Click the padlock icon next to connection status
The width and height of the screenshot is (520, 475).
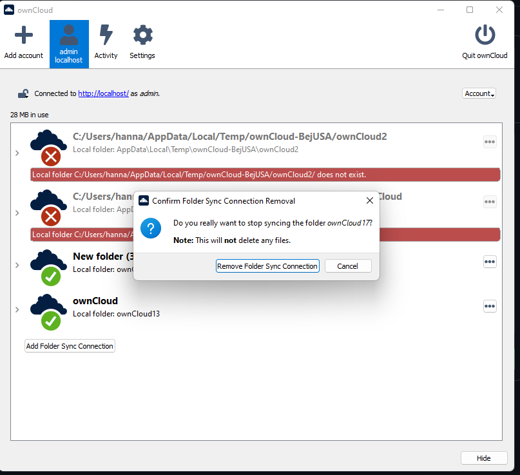point(23,93)
